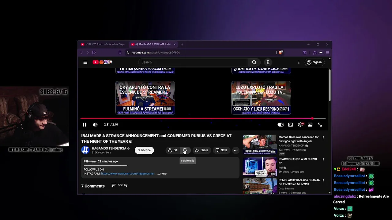This screenshot has width=392, height=220.
Task: Open a new browser tab
Action: [x=182, y=44]
